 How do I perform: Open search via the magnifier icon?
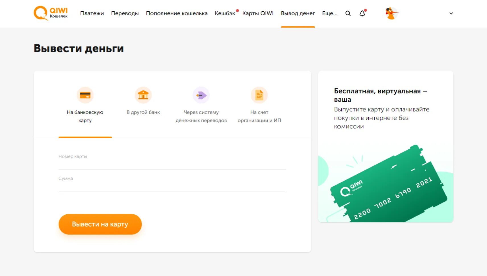click(x=348, y=13)
